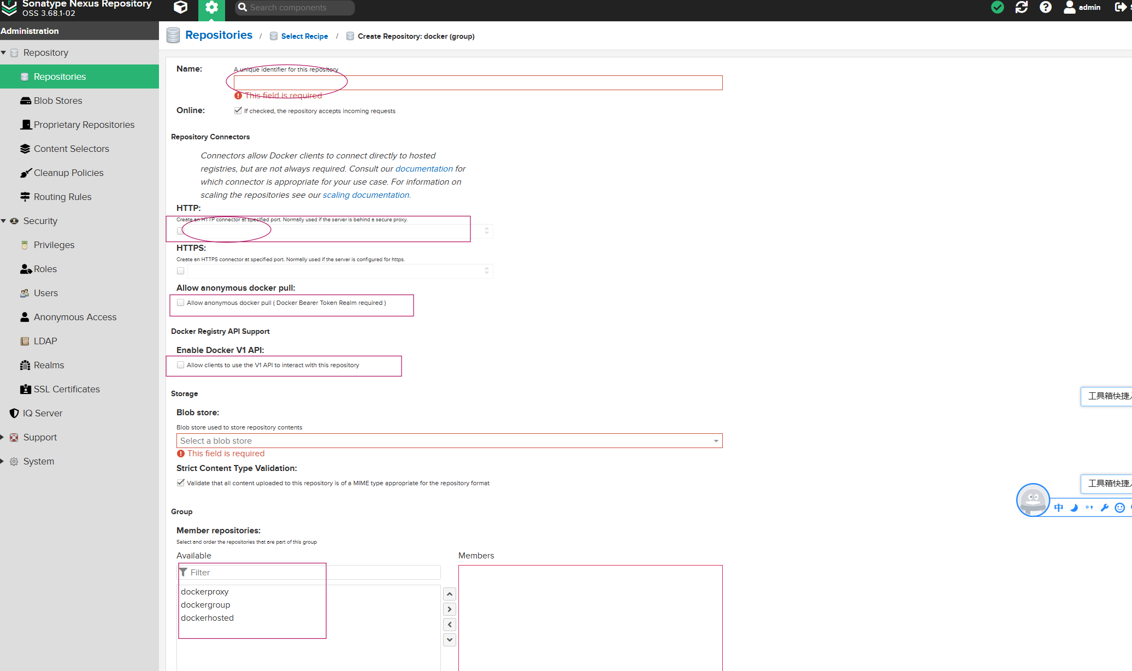
Task: Check Allow anonymous docker pull
Action: coord(180,303)
